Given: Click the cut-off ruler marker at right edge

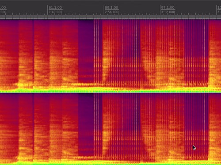Looking at the screenshot, I should [219, 7].
